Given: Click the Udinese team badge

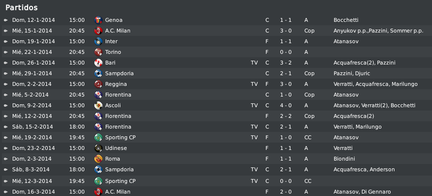Looking at the screenshot, I should [x=98, y=148].
